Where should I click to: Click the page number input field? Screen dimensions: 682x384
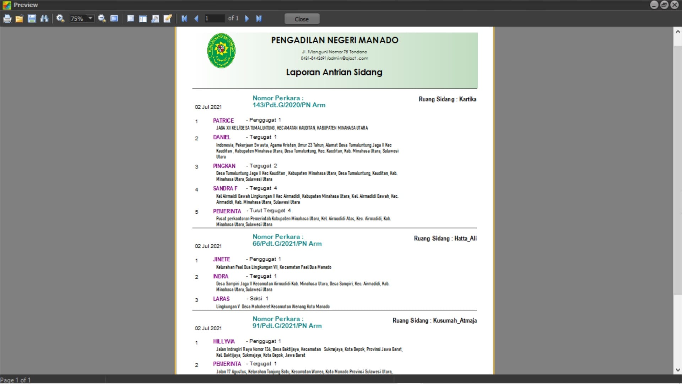click(214, 18)
